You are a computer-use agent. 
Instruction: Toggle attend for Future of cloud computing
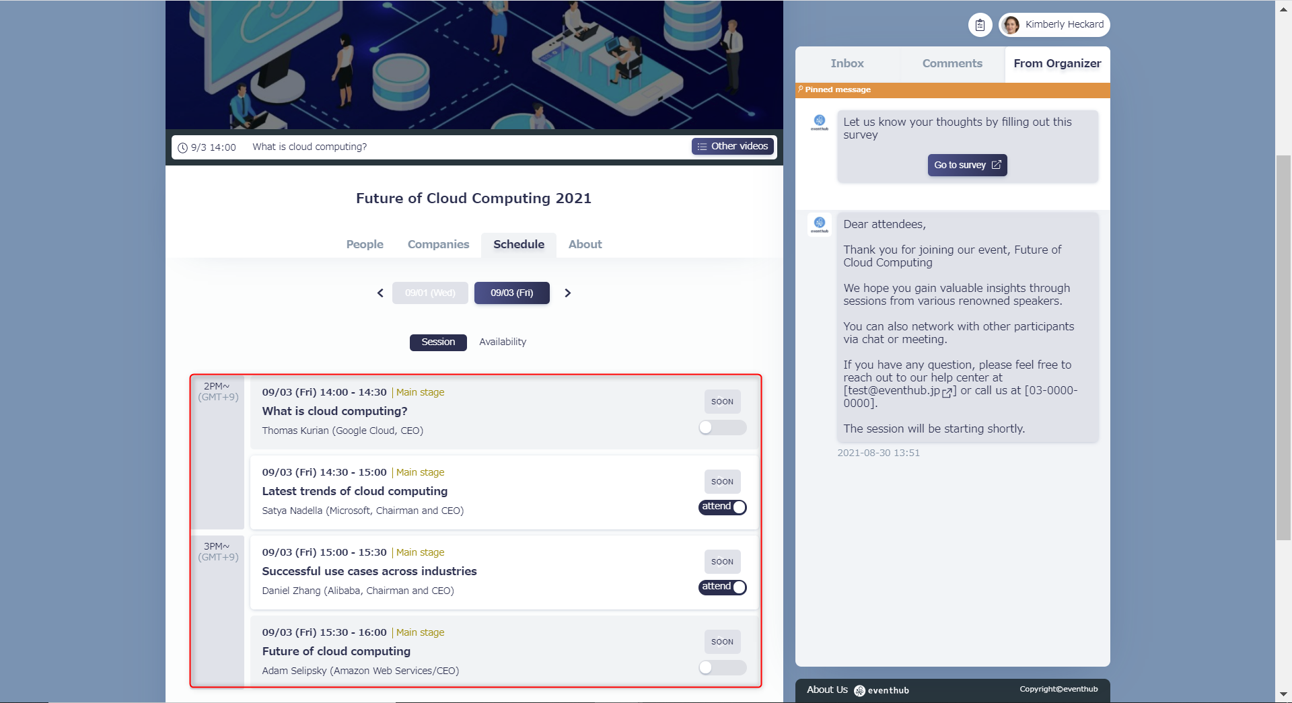pos(722,667)
